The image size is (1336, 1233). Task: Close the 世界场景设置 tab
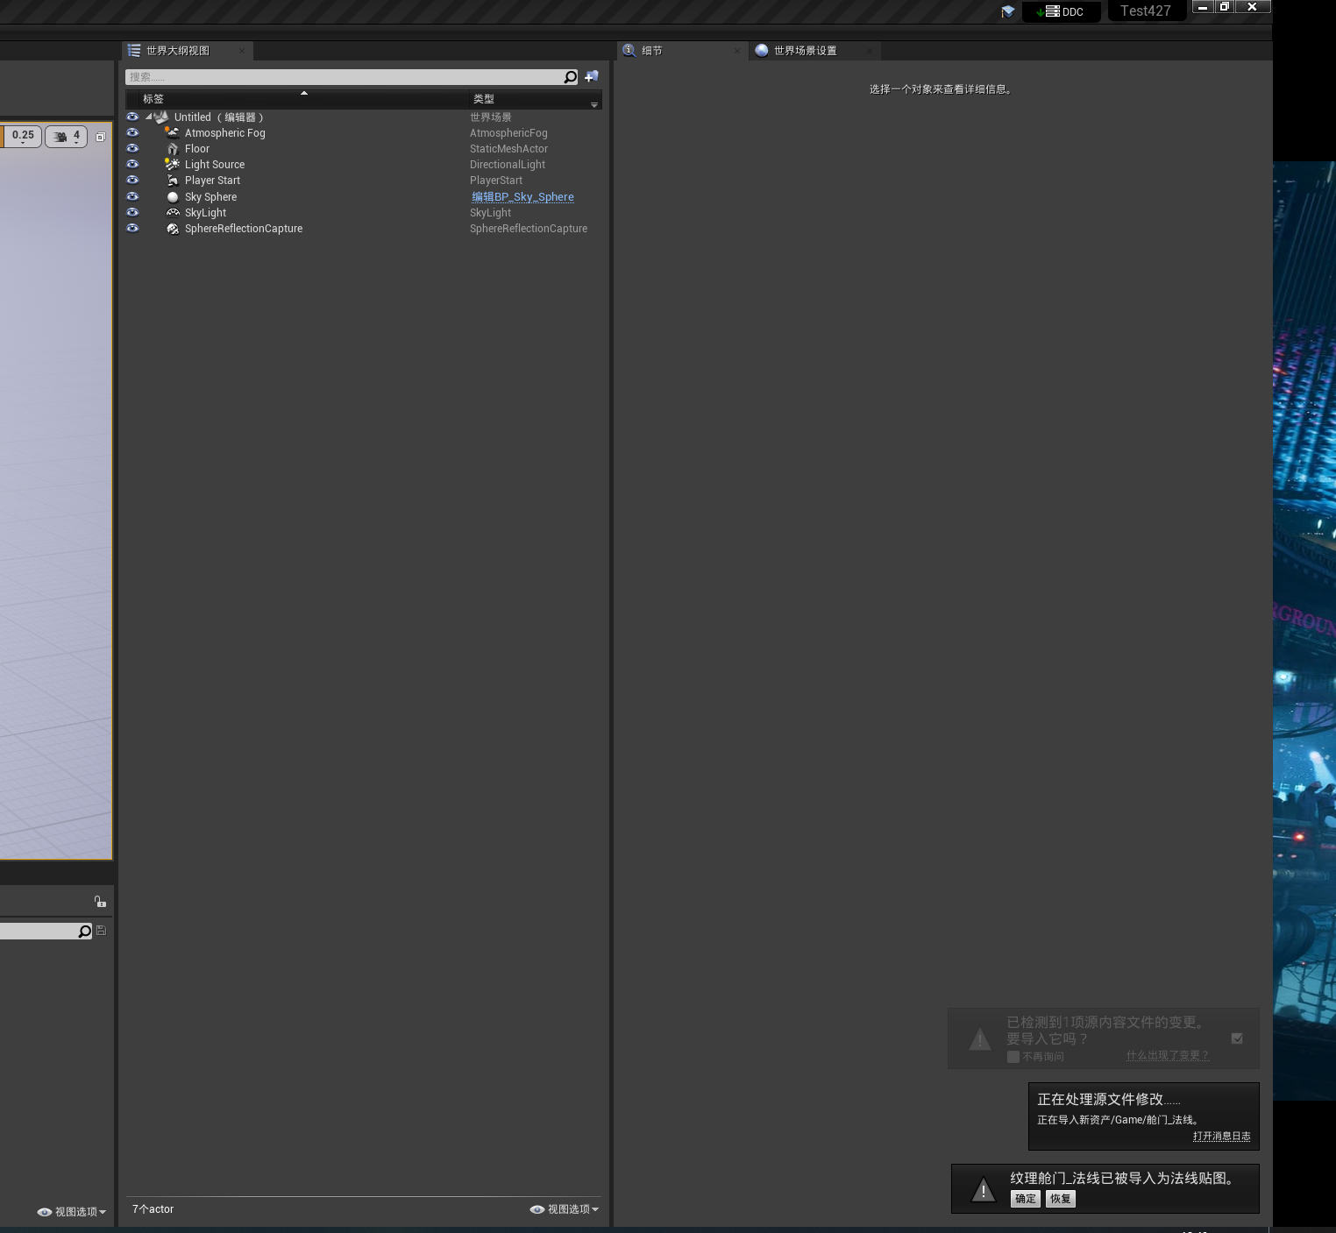click(870, 51)
